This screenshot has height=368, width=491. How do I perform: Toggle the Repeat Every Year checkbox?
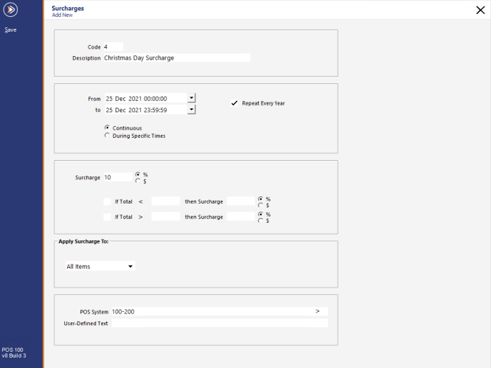235,103
